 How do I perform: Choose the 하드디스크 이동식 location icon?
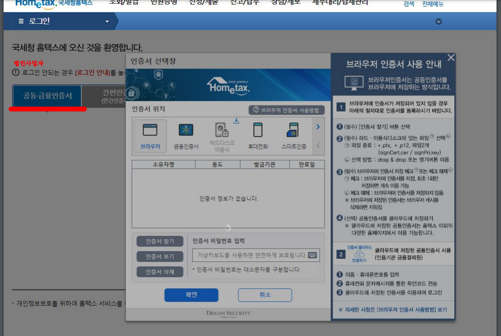click(x=222, y=135)
